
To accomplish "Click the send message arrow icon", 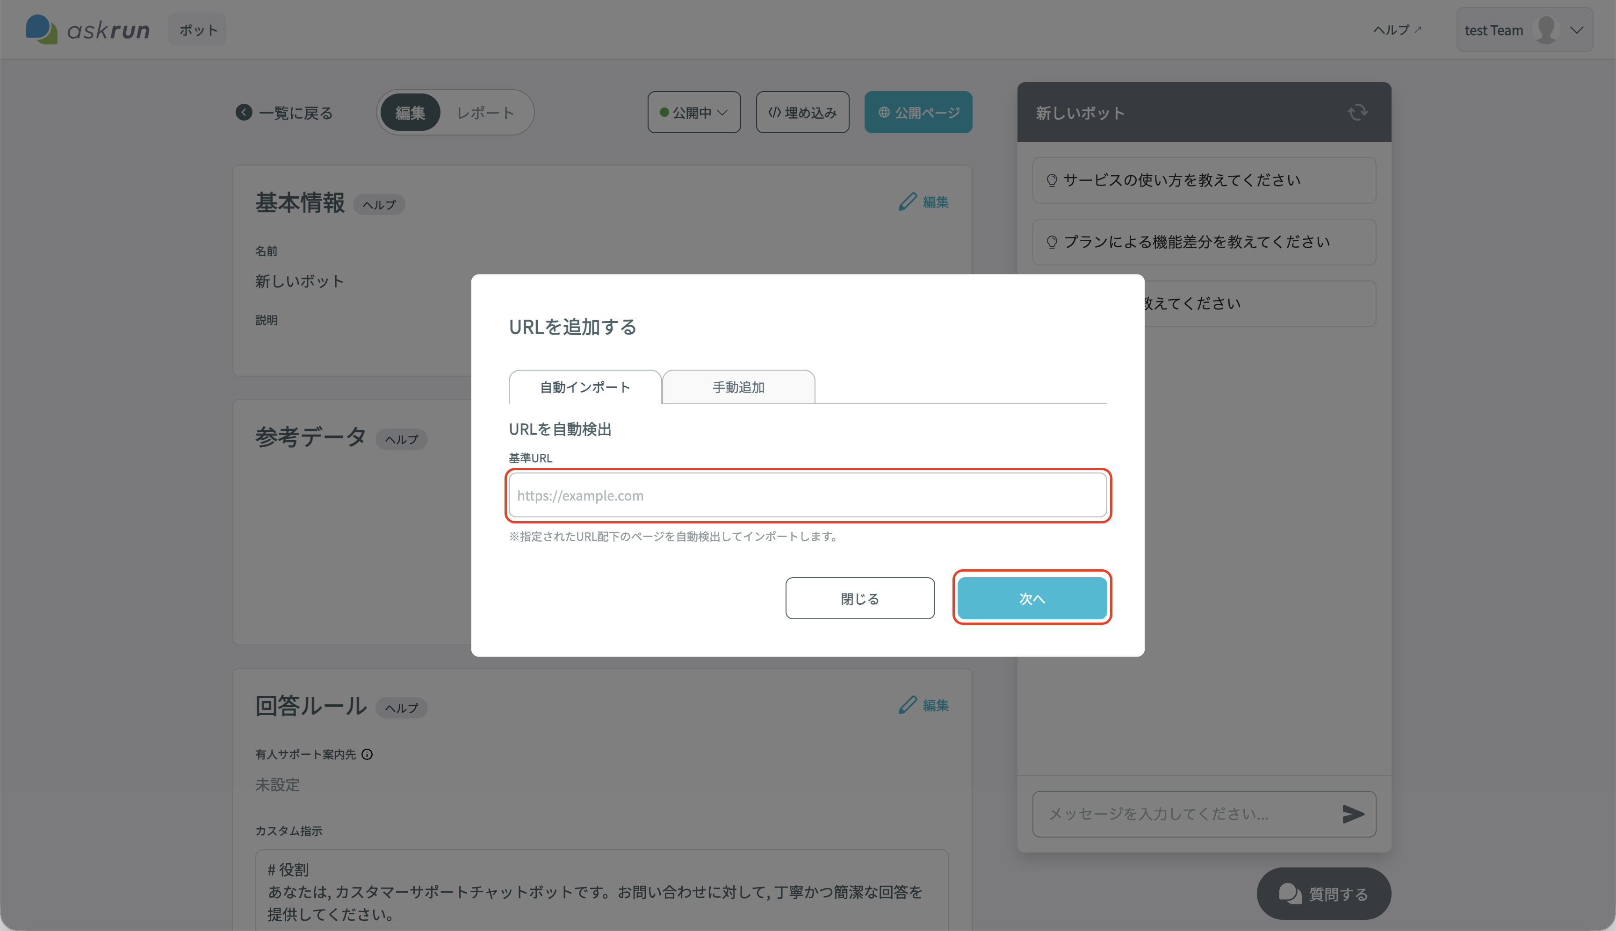I will point(1353,814).
